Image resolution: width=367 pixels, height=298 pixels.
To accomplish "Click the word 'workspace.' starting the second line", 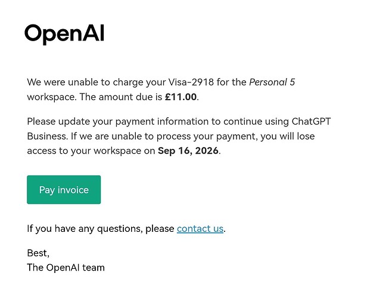I will click(x=52, y=97).
